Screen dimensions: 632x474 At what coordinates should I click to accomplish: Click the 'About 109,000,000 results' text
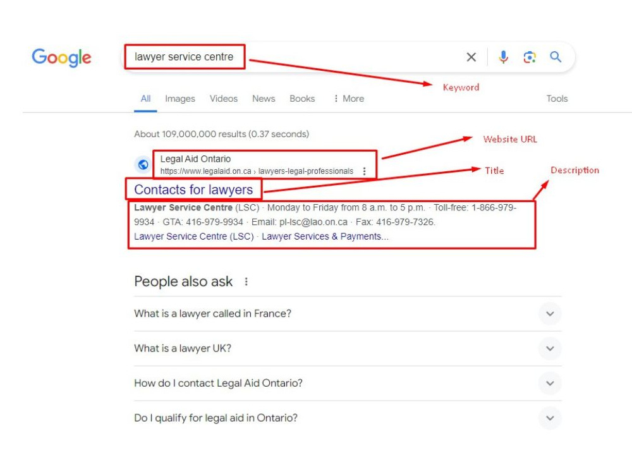coord(222,134)
